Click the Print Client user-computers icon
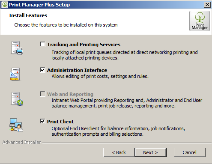The width and height of the screenshot is (212, 164). pos(16,125)
